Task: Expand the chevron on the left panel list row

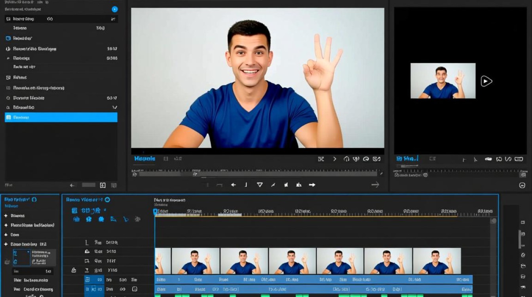Action: coord(114,107)
